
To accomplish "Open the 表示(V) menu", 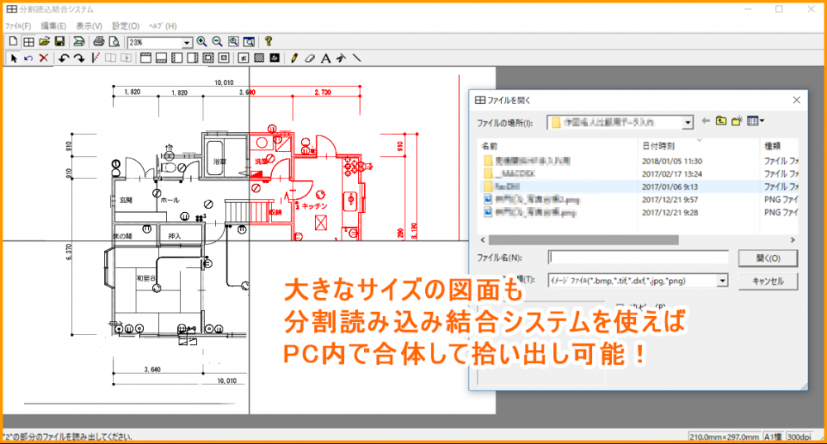I will (88, 26).
